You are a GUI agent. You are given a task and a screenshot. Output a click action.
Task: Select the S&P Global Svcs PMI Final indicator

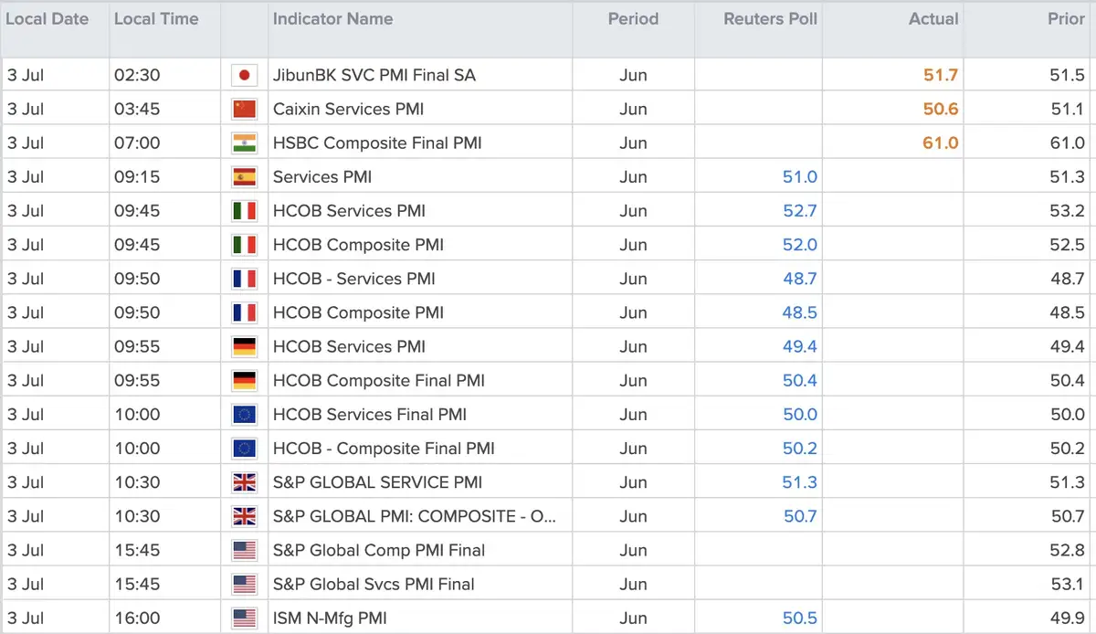[x=374, y=584]
